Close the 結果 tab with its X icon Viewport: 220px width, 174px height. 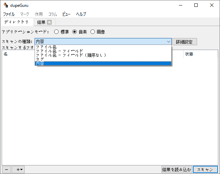tap(49, 22)
